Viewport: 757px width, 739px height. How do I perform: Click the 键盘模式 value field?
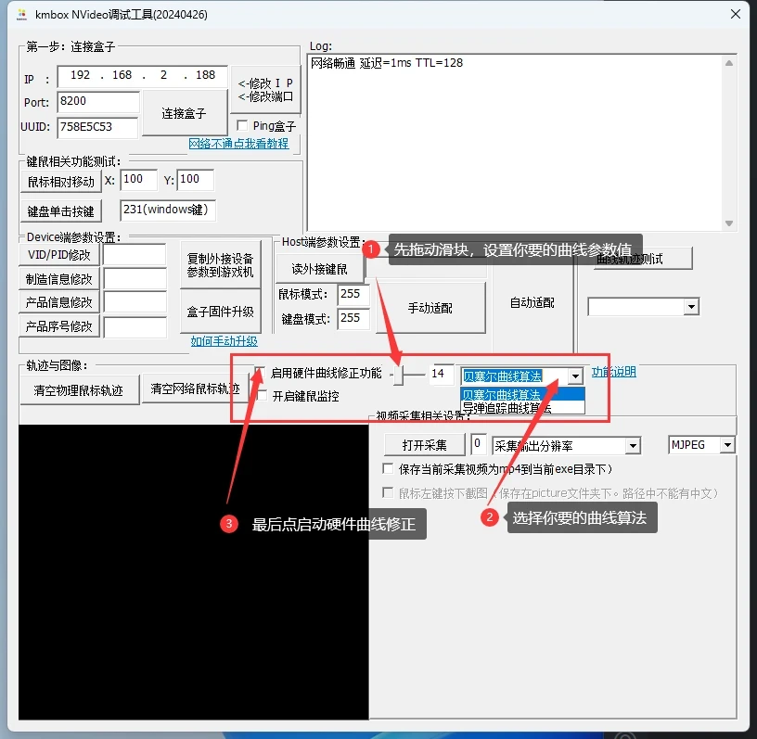pyautogui.click(x=353, y=319)
